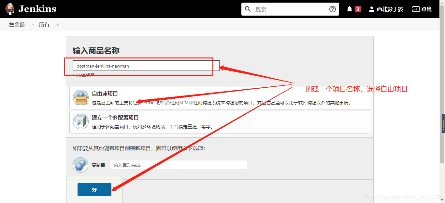Click the search magnifier icon
Image resolution: width=445 pixels, height=203 pixels.
[248, 9]
